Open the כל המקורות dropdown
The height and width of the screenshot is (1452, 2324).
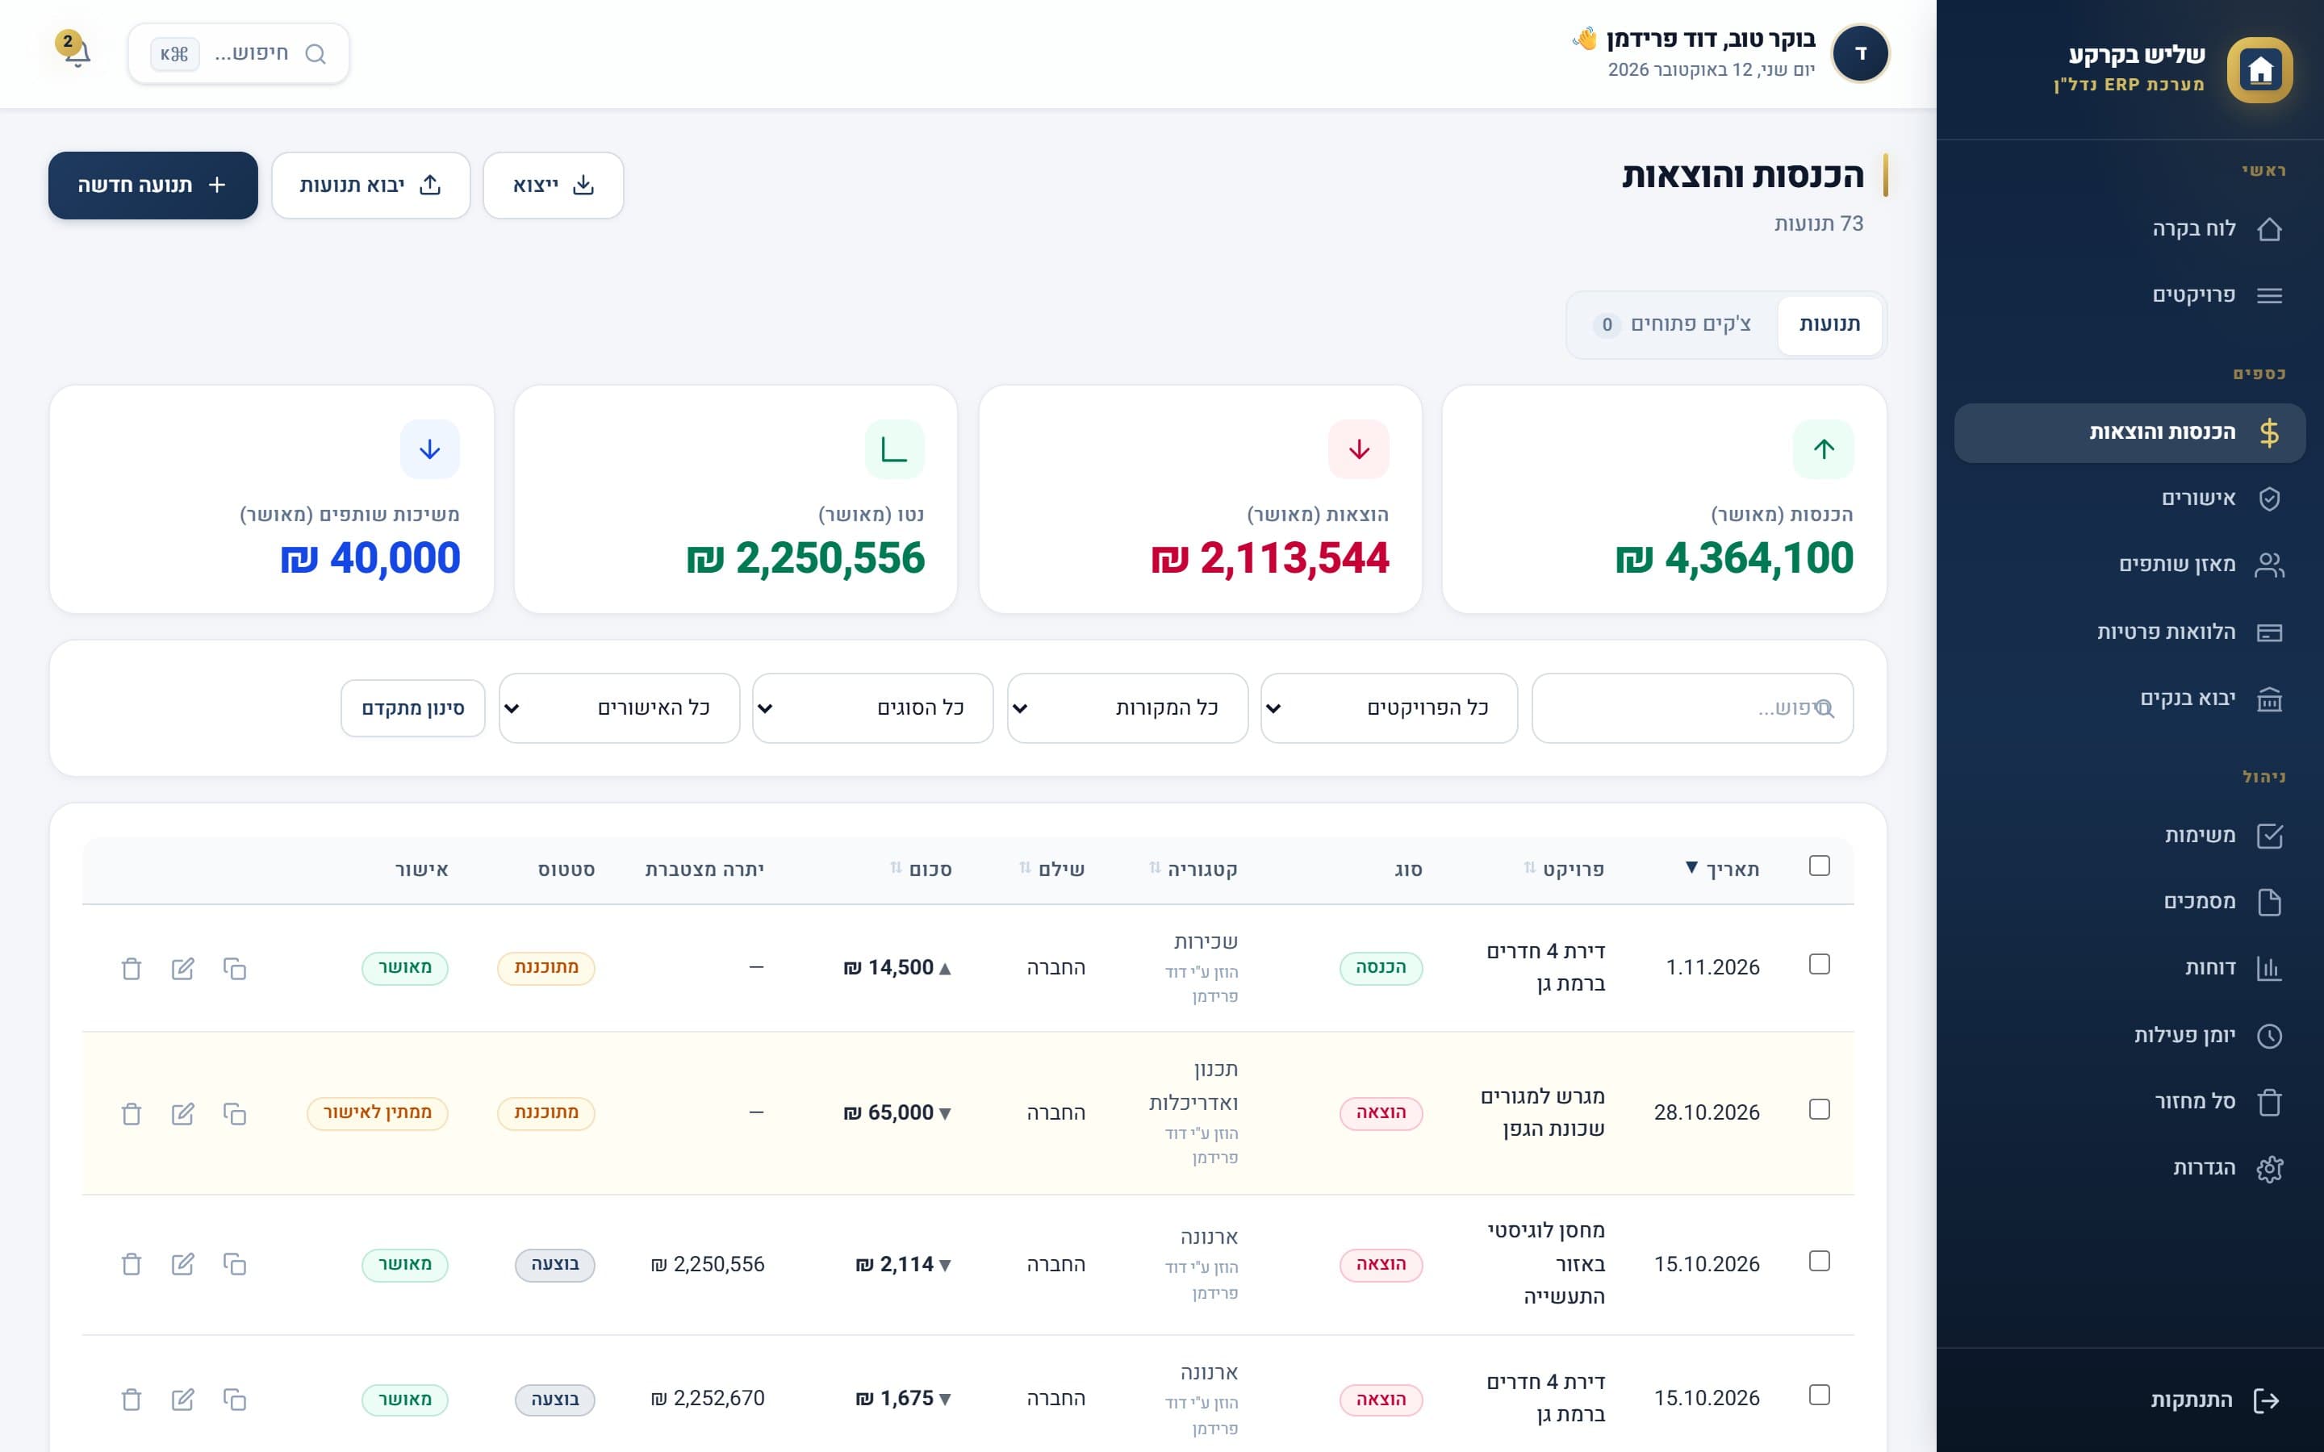pos(1127,707)
